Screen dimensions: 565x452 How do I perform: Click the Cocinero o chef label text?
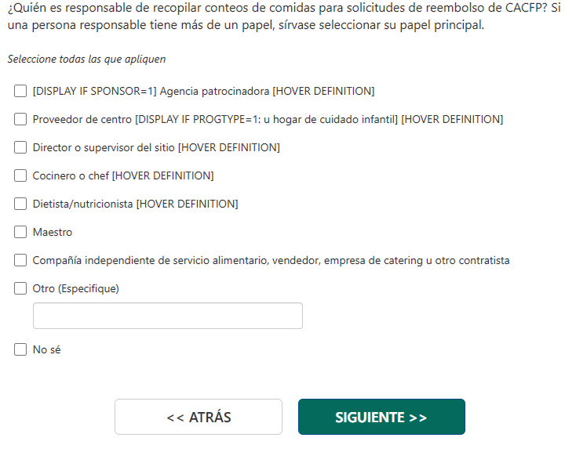123,175
